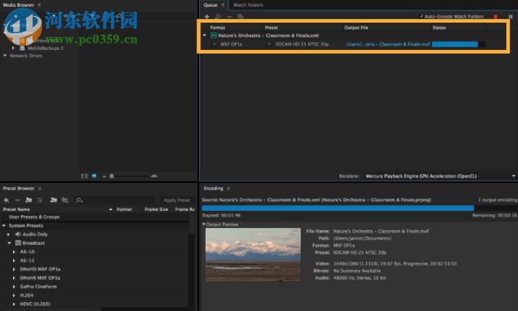Click the Media Browser thumbnail zoom slider

pos(112,176)
